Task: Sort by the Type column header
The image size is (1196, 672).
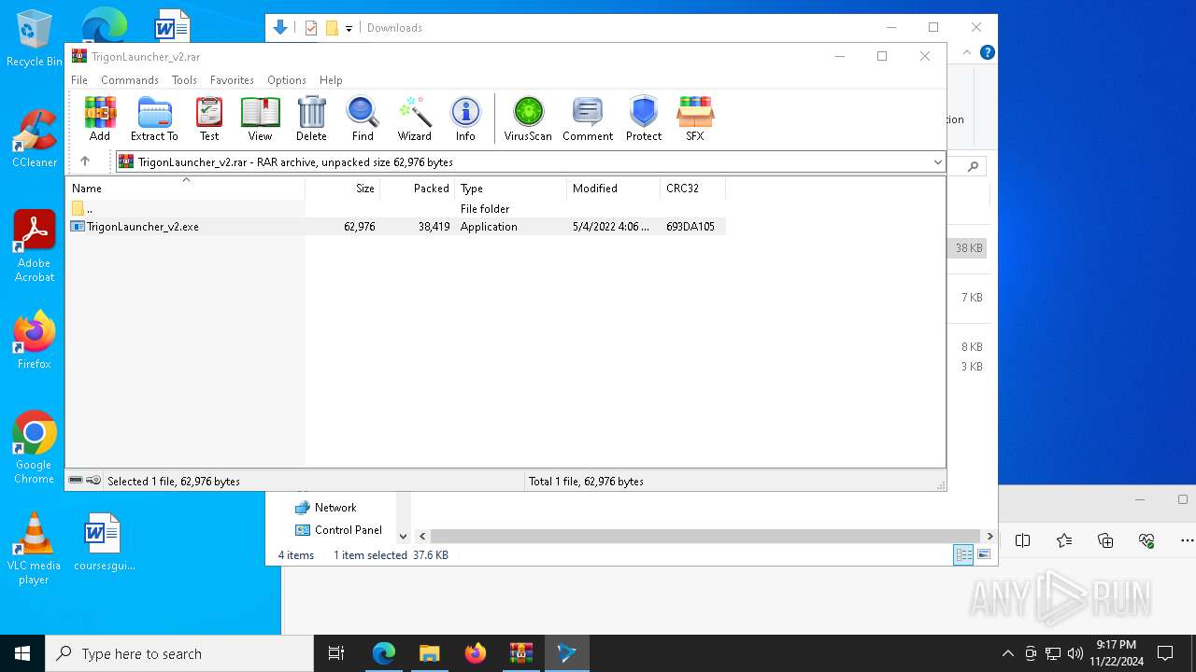Action: click(511, 189)
